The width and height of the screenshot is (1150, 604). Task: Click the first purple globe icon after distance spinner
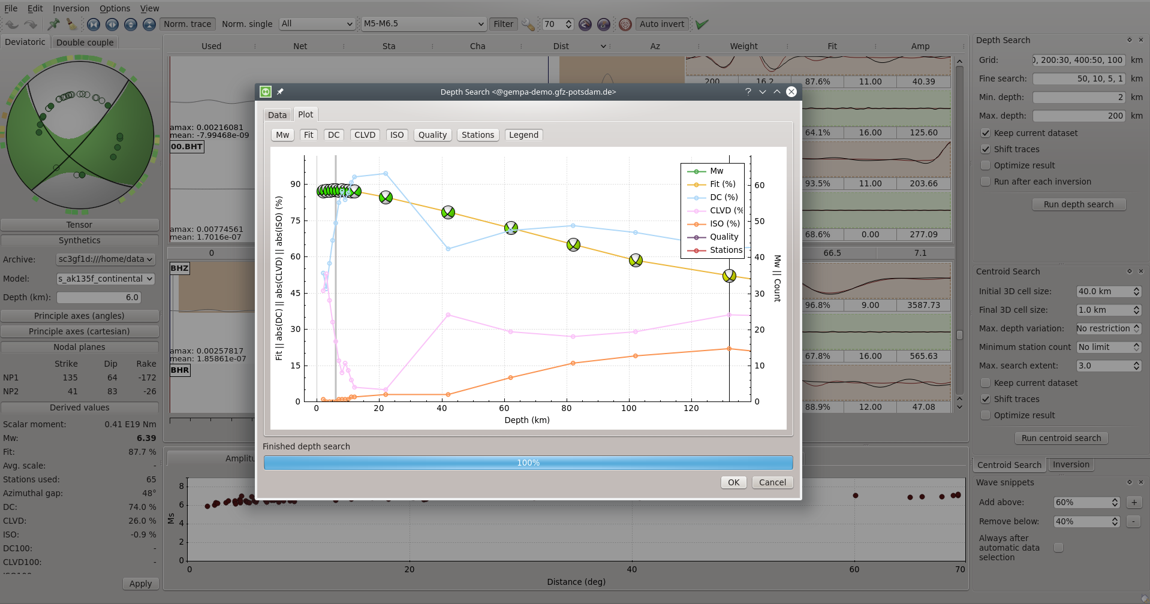[585, 24]
